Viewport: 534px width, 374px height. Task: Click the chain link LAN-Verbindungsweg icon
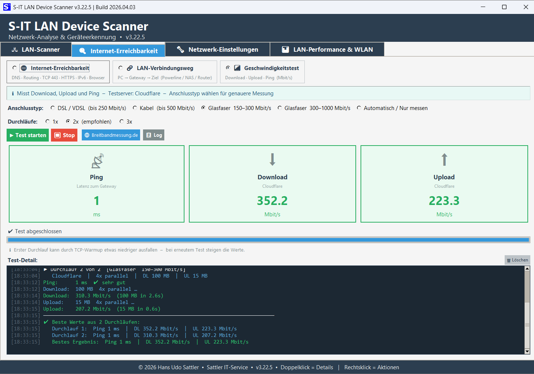point(130,68)
